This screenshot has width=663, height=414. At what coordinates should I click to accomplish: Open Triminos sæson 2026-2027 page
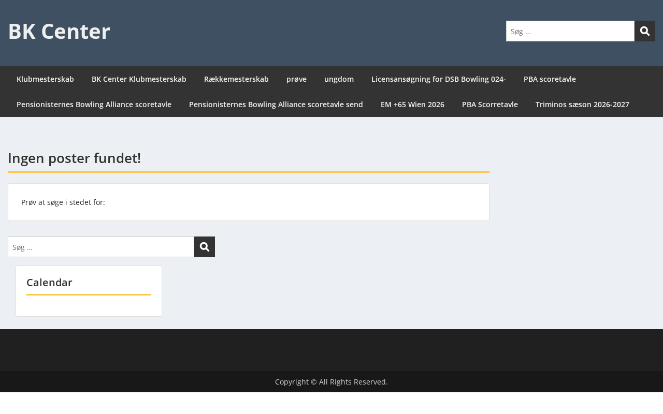tap(582, 105)
